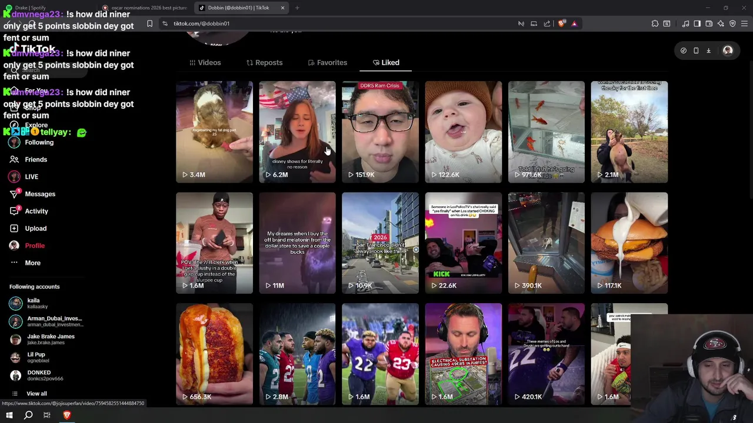Open the pig outdoors video with 2.1M views
Screen dimensions: 753x423
(629, 132)
